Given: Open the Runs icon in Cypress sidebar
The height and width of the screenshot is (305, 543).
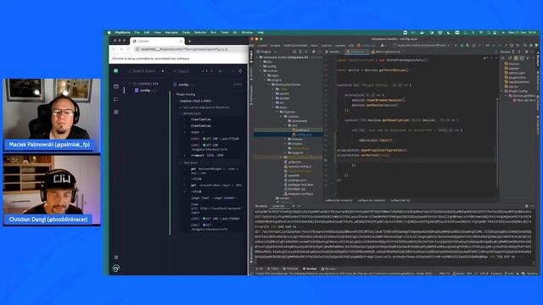Looking at the screenshot, I should tap(116, 99).
